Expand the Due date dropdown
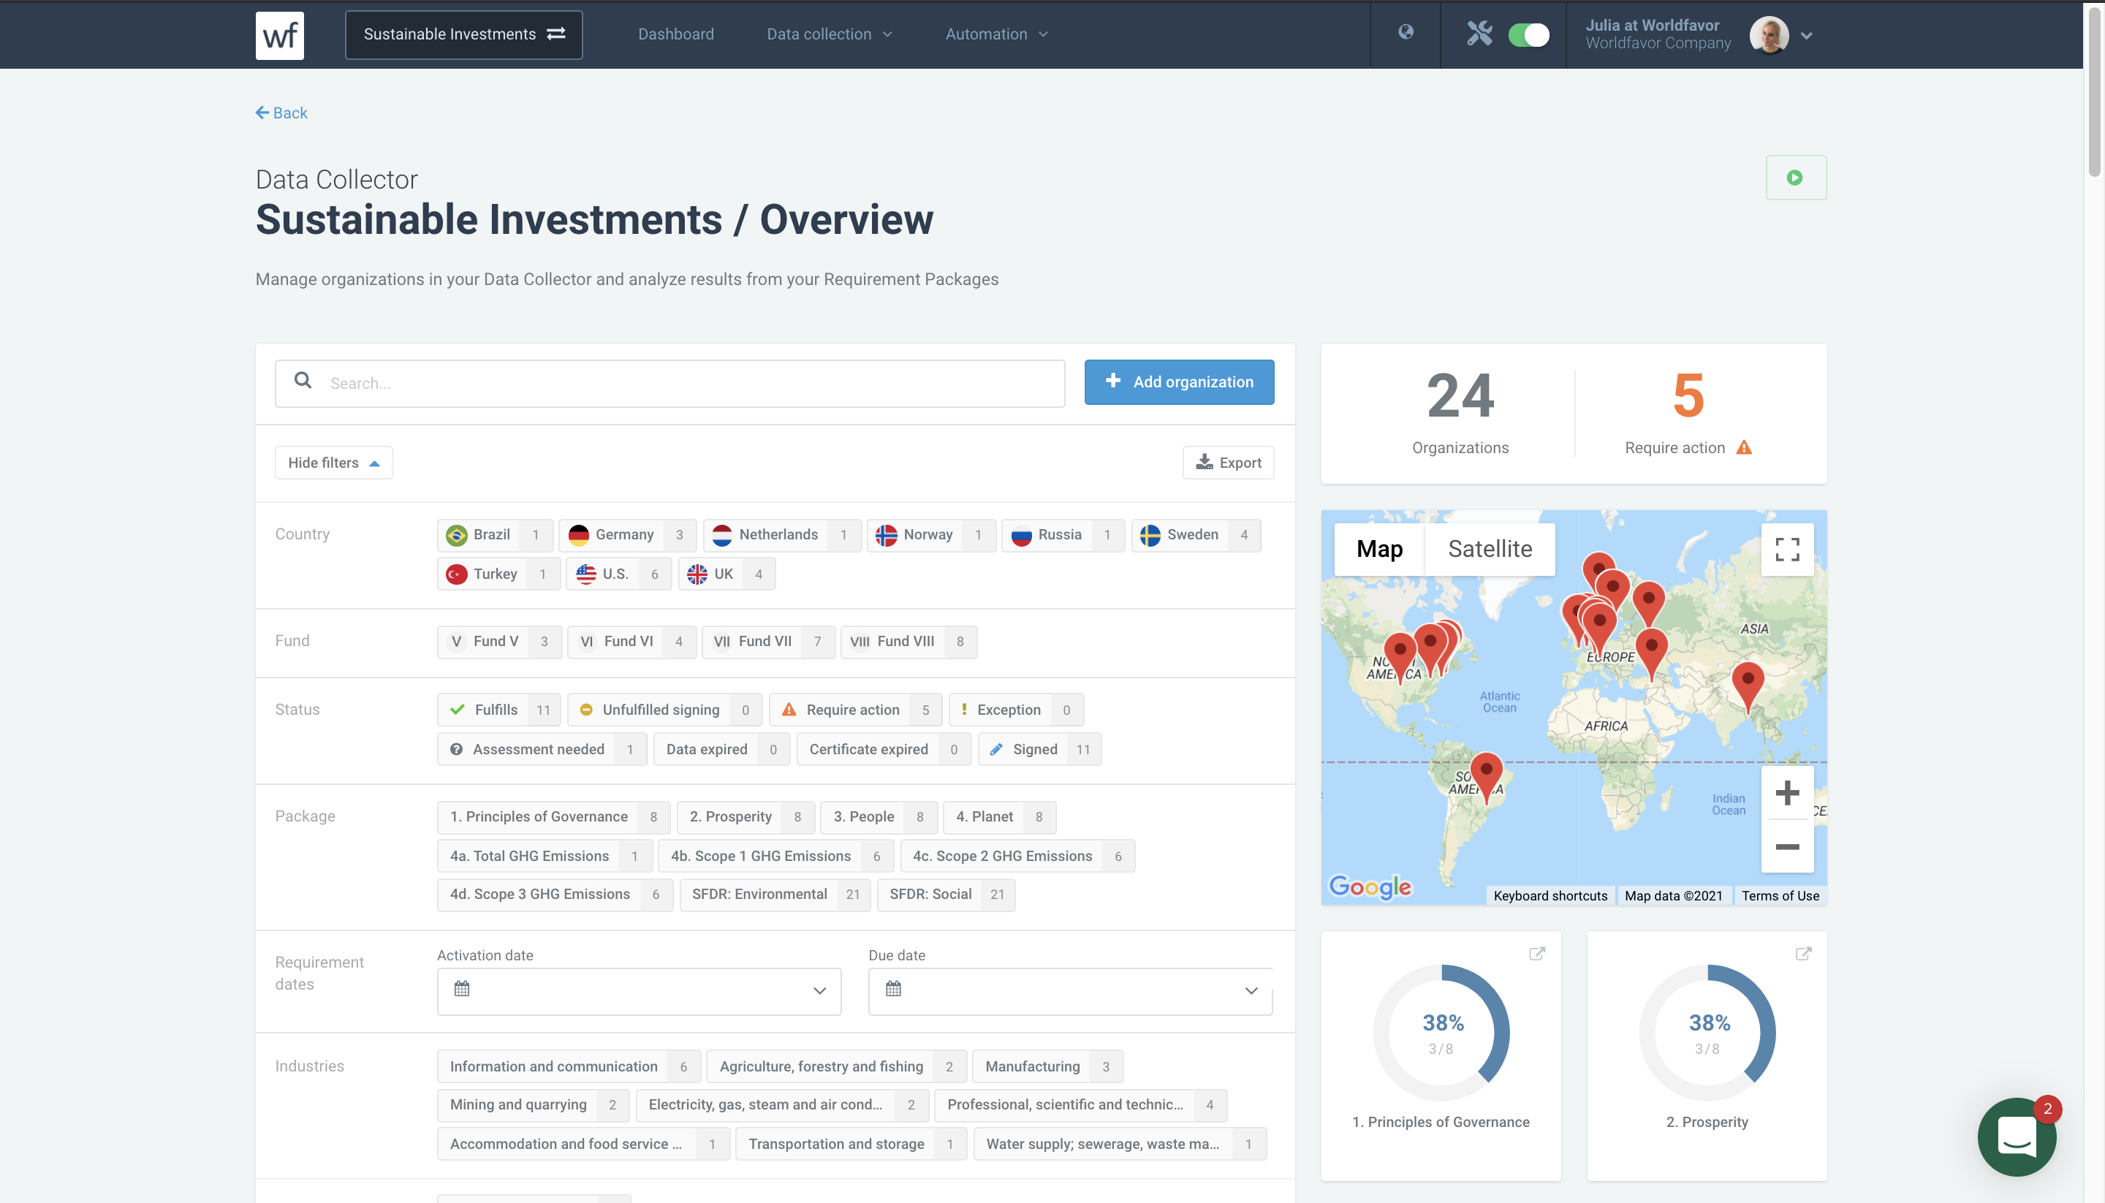Image resolution: width=2105 pixels, height=1203 pixels. point(1070,990)
